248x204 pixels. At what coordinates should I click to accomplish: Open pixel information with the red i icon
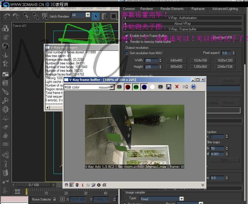point(83,185)
